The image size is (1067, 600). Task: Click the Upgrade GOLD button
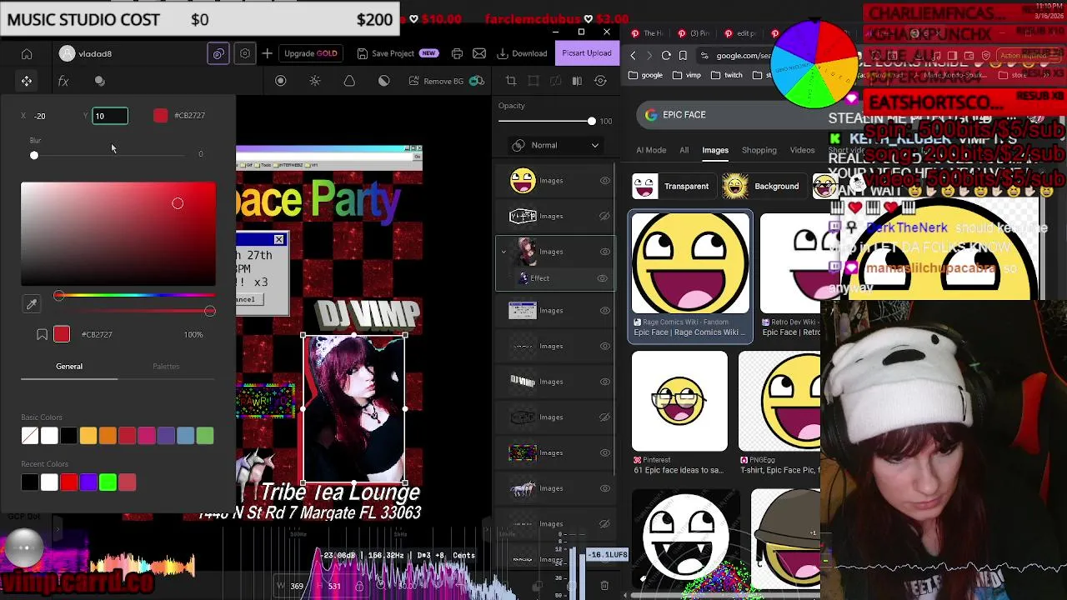pyautogui.click(x=311, y=53)
